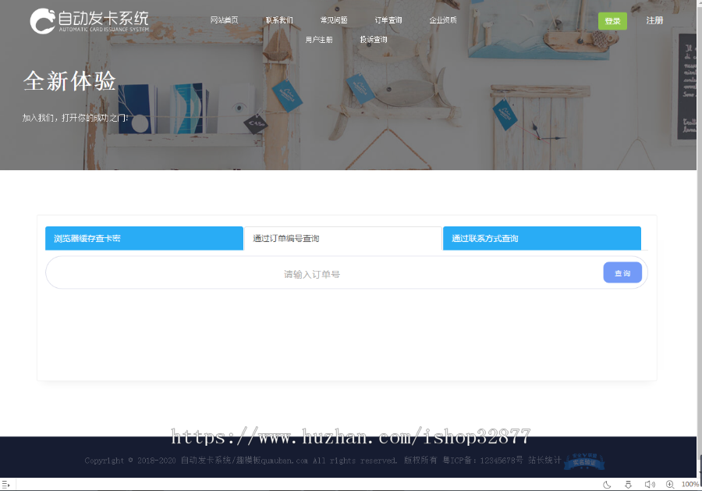The height and width of the screenshot is (491, 702).
Task: Select 订单查询 from the navigation menu
Action: [388, 20]
